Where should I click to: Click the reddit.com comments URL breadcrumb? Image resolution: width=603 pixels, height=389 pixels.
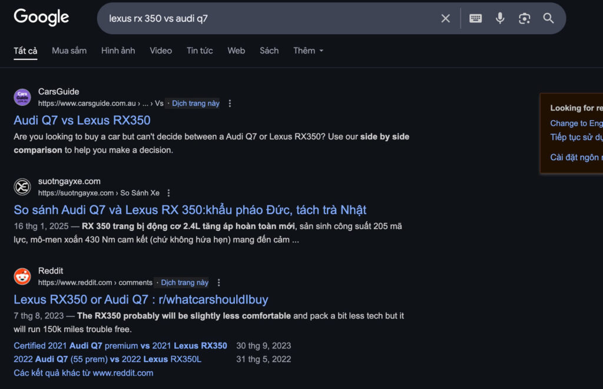[95, 282]
